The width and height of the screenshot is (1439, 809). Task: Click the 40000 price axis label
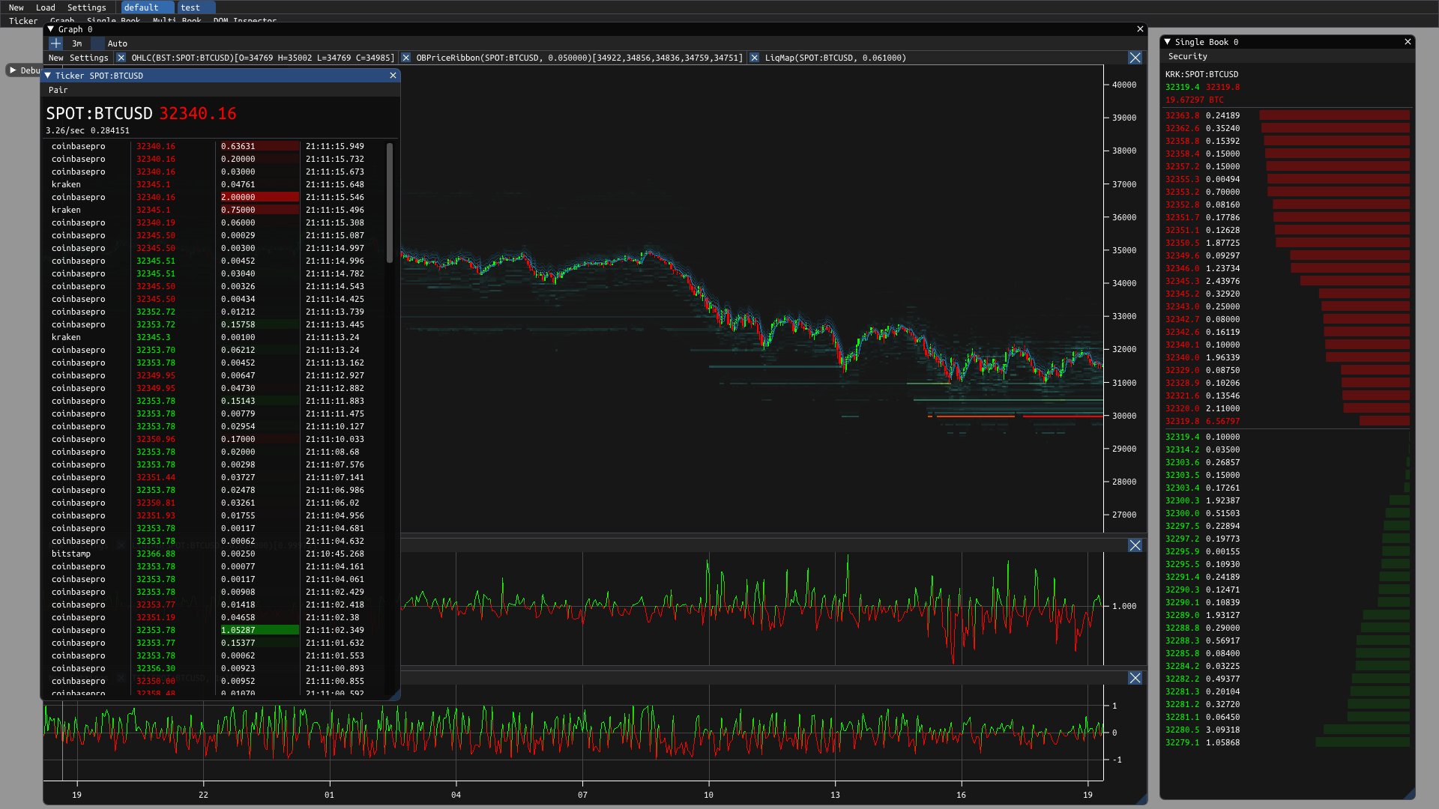point(1124,85)
